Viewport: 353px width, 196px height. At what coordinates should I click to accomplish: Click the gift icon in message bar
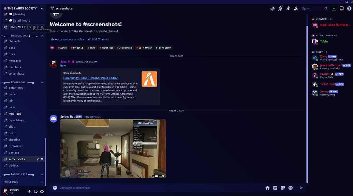[267, 188]
